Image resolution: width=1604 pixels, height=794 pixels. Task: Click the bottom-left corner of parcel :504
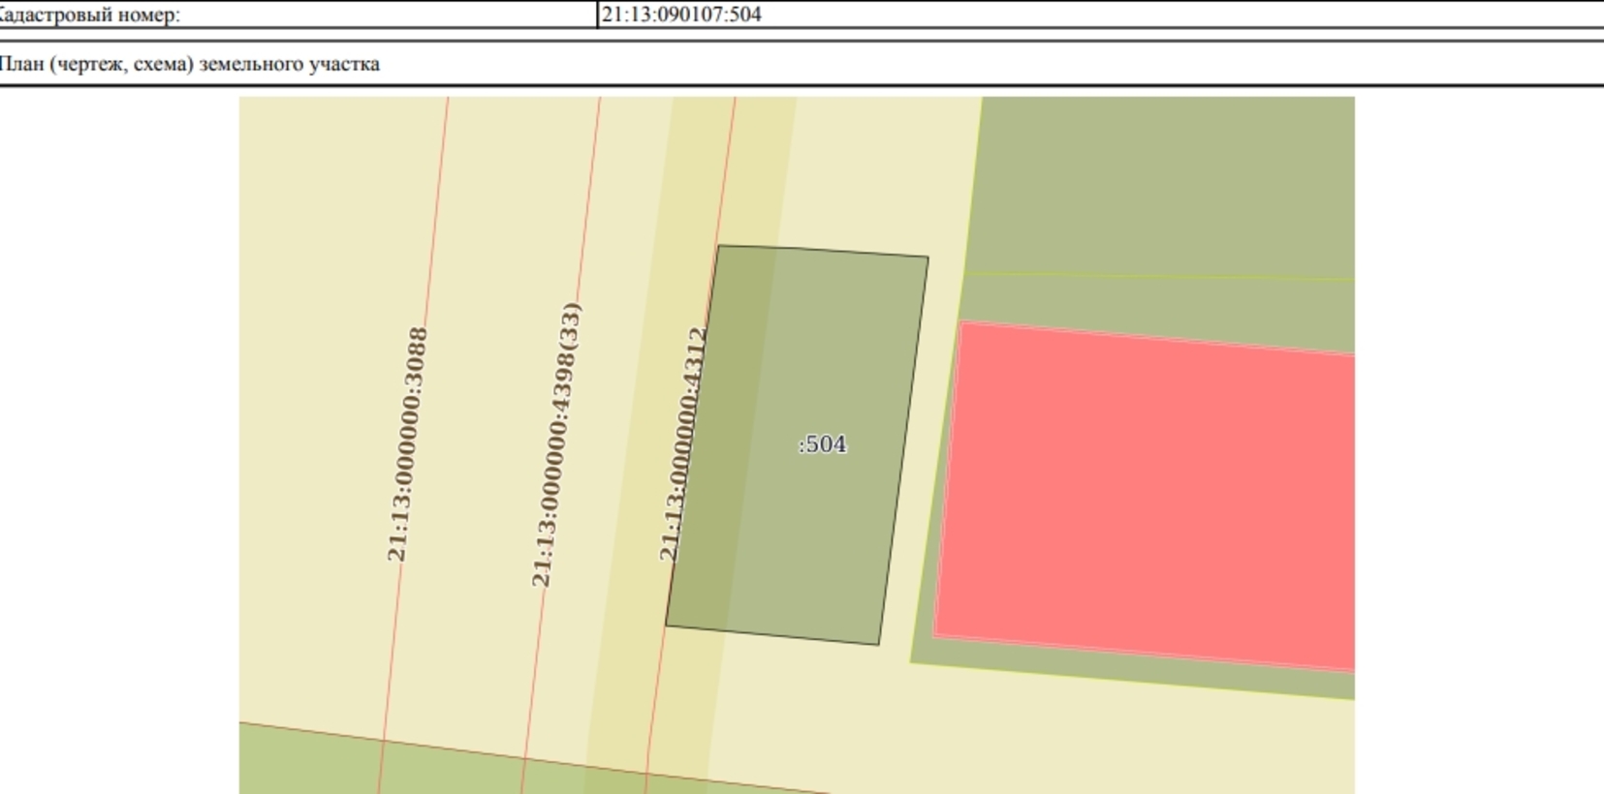667,626
